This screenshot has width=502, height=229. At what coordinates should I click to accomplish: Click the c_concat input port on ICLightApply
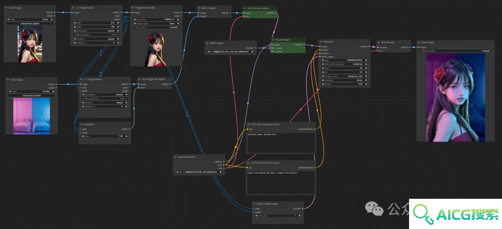272,51
